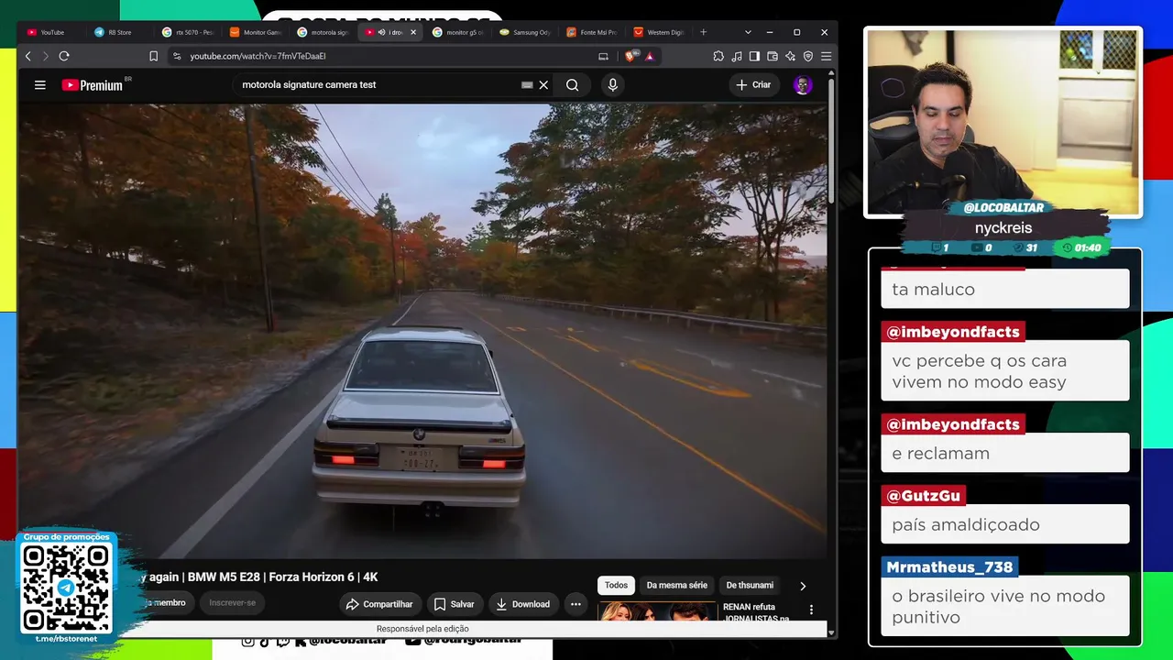Open the Leo AI sparkle icon
1173x660 pixels.
tap(790, 56)
